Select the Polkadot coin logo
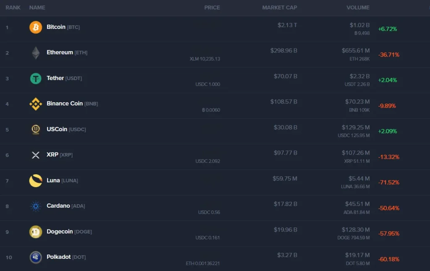This screenshot has width=430, height=271. pyautogui.click(x=35, y=258)
